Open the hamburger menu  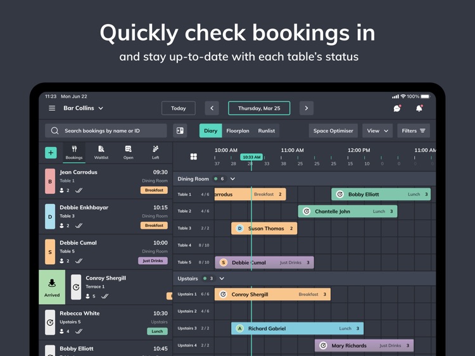(52, 108)
